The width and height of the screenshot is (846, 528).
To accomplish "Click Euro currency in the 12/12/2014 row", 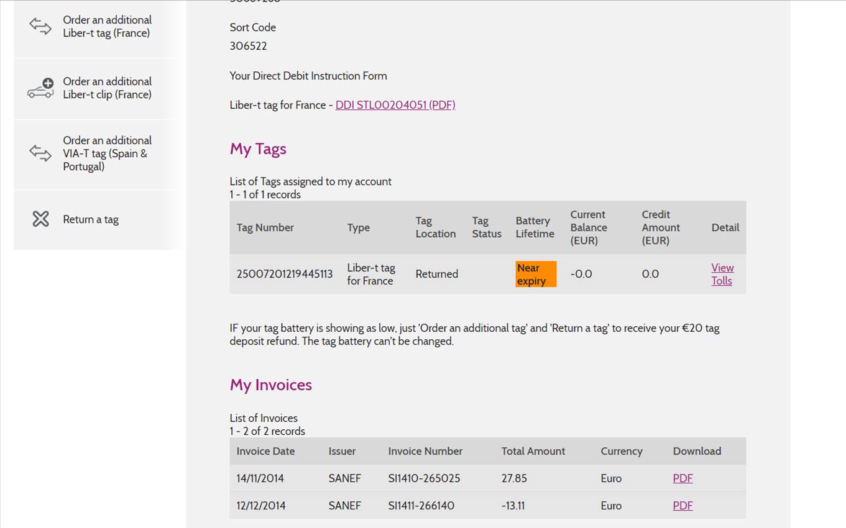I will tap(612, 506).
